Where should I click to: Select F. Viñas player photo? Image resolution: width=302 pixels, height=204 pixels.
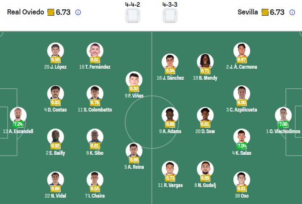pyautogui.click(x=134, y=80)
